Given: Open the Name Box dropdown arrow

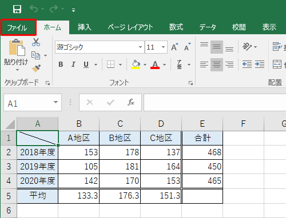Looking at the screenshot, I should pyautogui.click(x=55, y=102).
